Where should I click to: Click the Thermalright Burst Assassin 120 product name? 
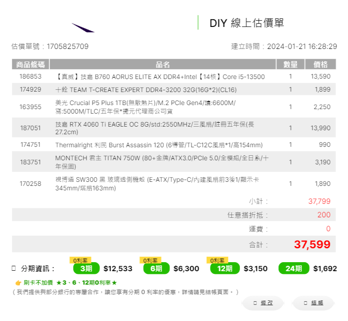[x=159, y=145]
